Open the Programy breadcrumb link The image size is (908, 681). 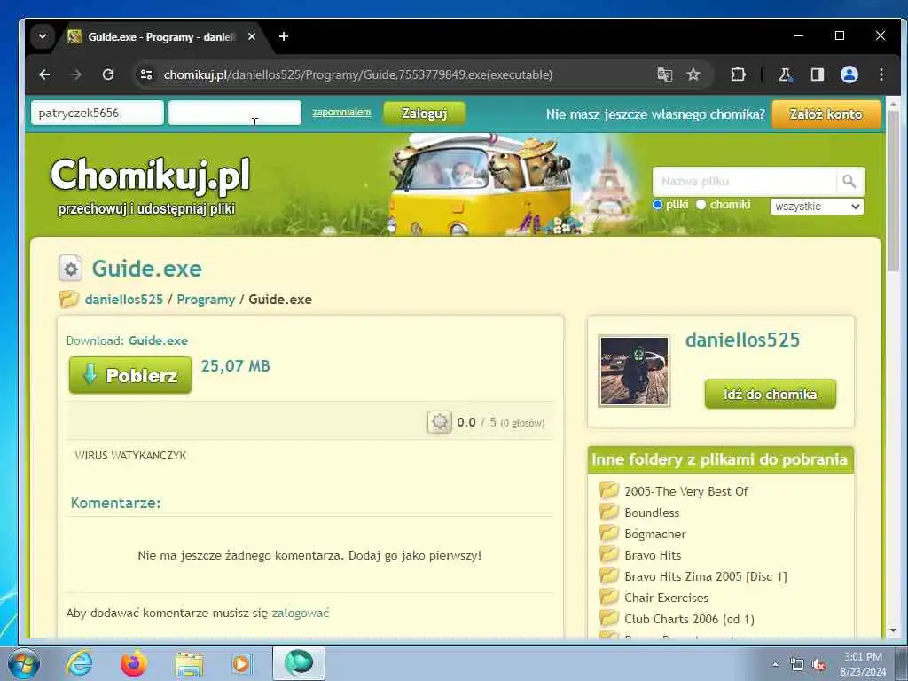[206, 300]
